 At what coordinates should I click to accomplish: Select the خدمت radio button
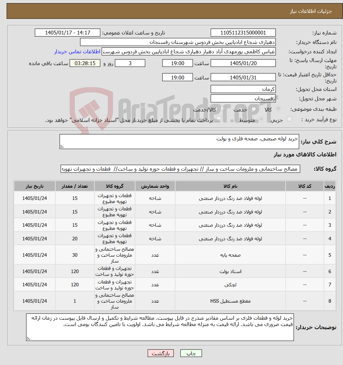[x=254, y=109]
